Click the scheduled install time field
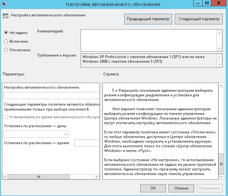The height and width of the screenshot is (196, 228). click(x=87, y=143)
